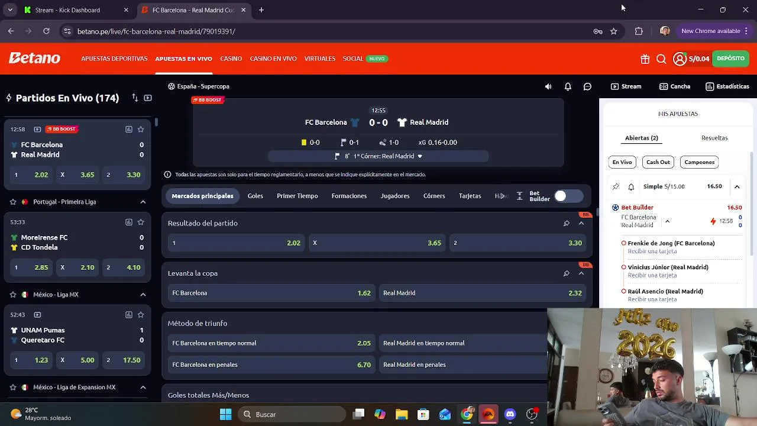
Task: Click the green Depósito button
Action: coord(731,59)
